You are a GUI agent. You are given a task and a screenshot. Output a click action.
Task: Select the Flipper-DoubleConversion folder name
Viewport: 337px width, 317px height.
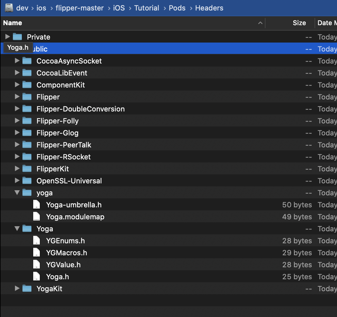(x=81, y=109)
